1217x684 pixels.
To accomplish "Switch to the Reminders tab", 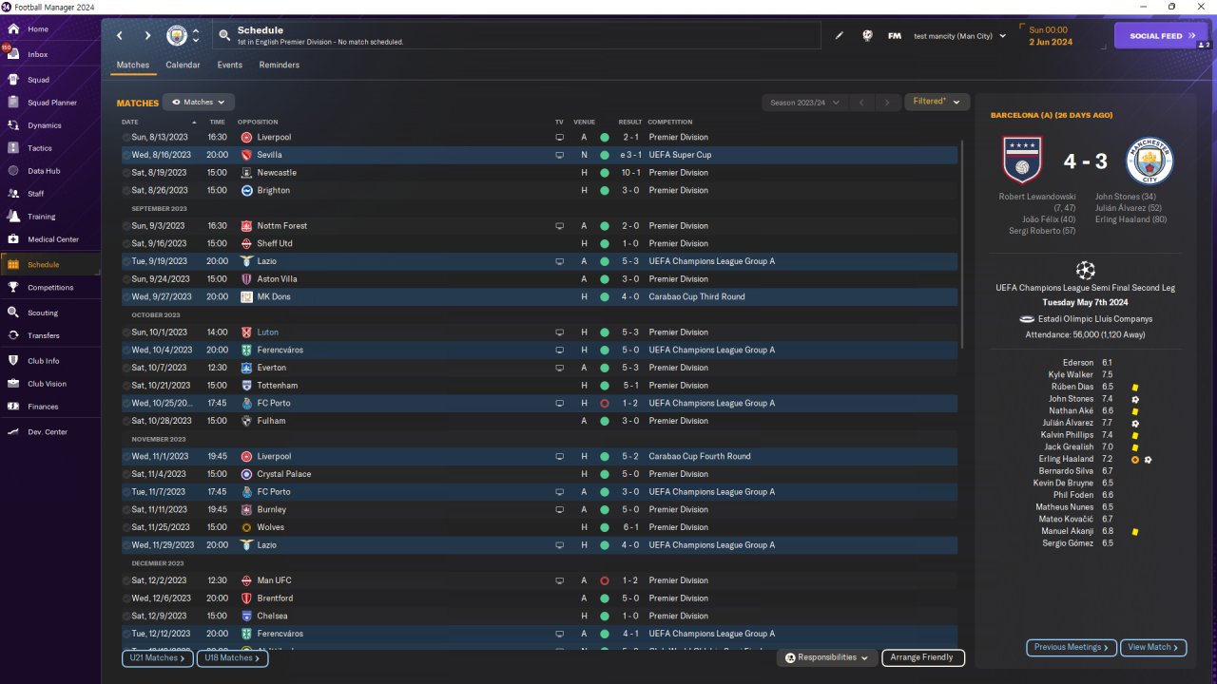I will 280,65.
